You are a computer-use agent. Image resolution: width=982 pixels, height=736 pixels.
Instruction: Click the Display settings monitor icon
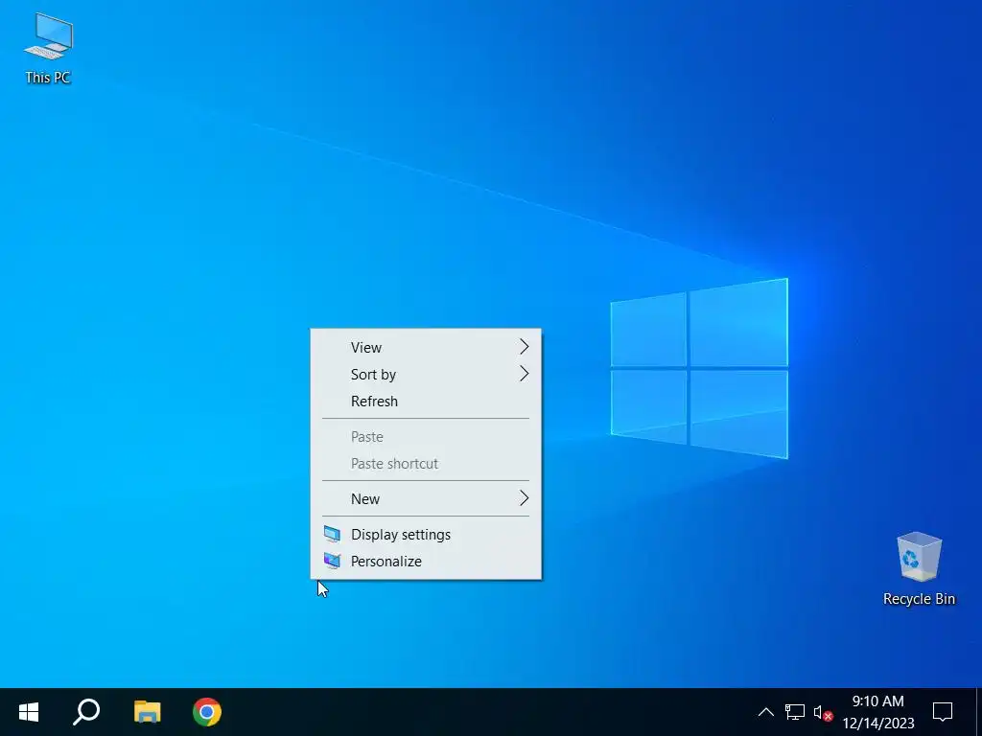[332, 535]
